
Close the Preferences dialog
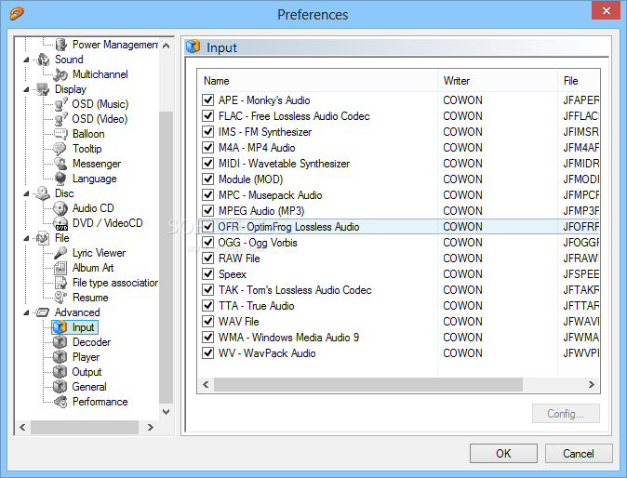point(607,11)
